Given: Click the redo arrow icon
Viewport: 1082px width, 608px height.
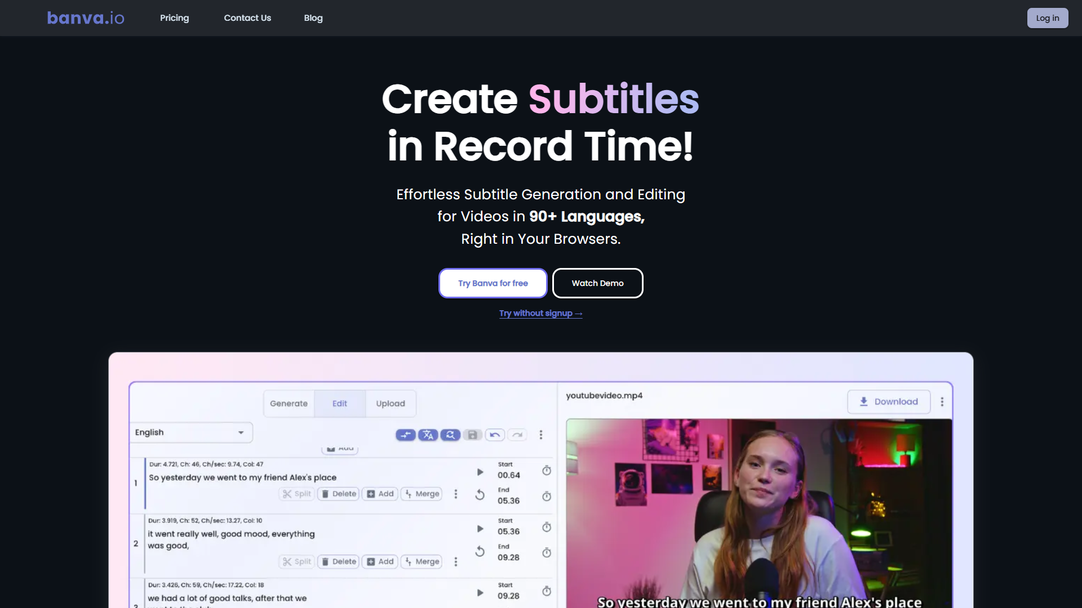Looking at the screenshot, I should [517, 435].
